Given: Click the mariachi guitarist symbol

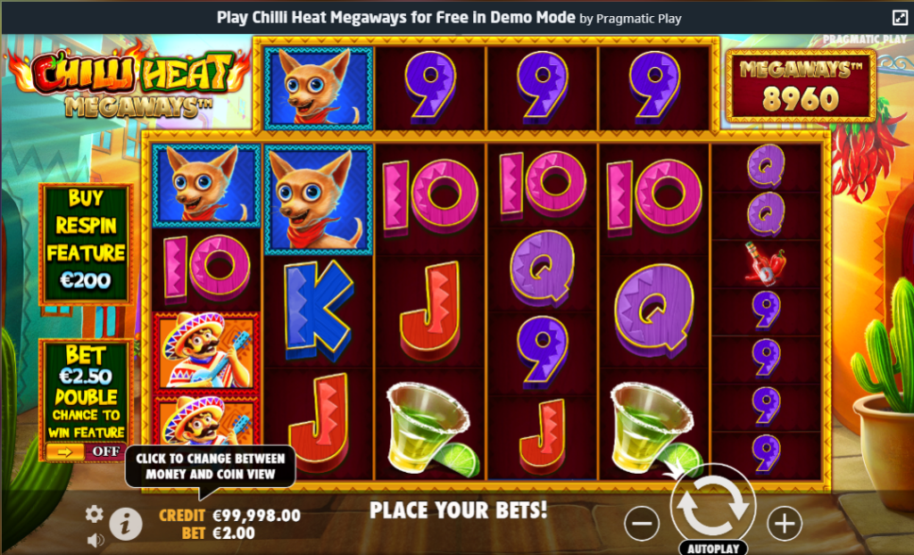Looking at the screenshot, I should 206,351.
